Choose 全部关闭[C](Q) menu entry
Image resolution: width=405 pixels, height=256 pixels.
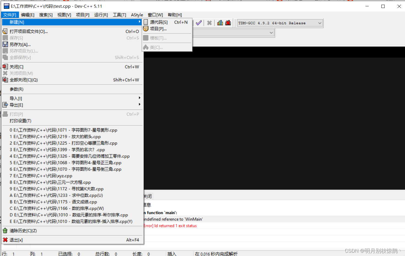[72, 80]
